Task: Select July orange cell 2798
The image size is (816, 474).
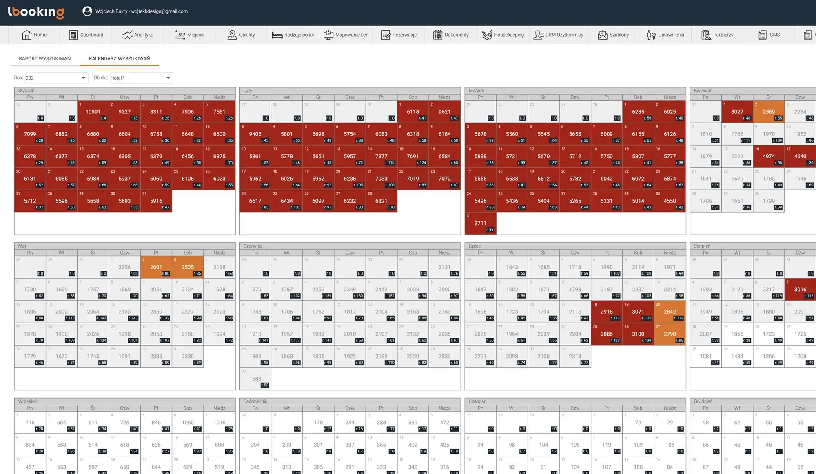Action: (x=670, y=334)
